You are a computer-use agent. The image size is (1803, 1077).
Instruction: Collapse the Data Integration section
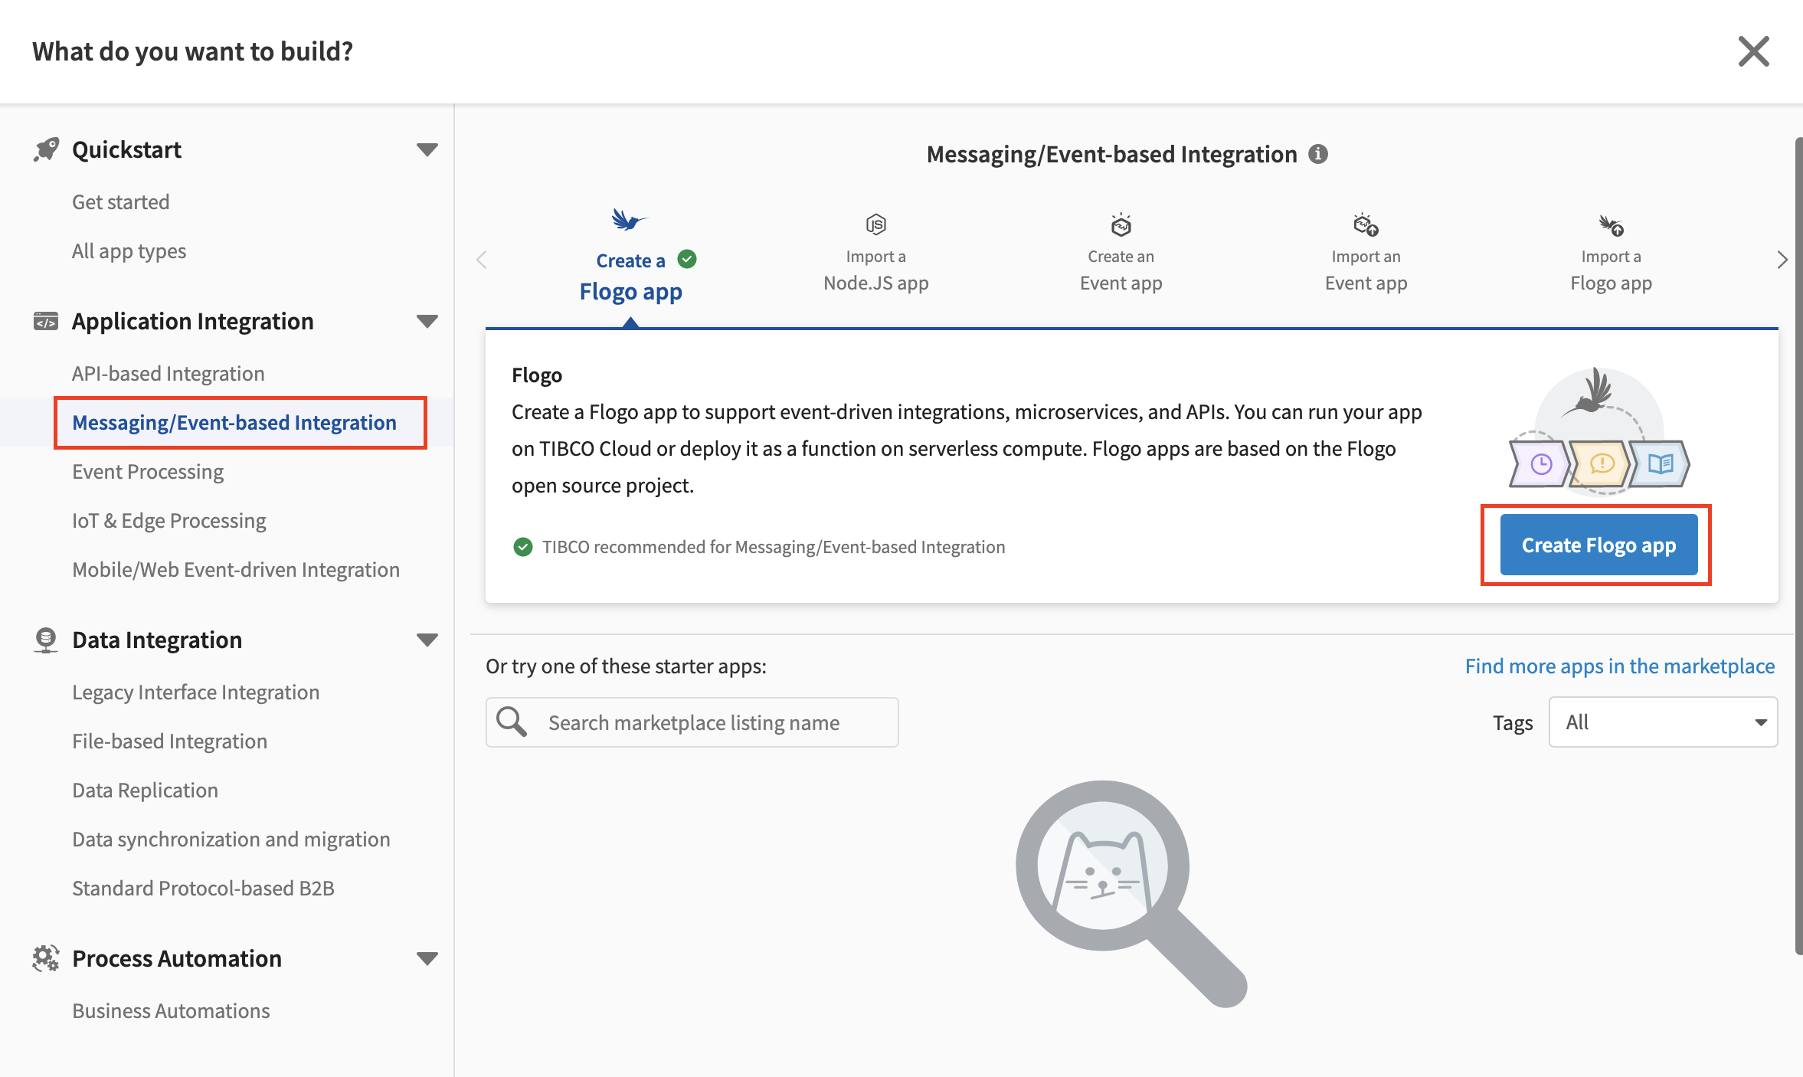pos(427,640)
